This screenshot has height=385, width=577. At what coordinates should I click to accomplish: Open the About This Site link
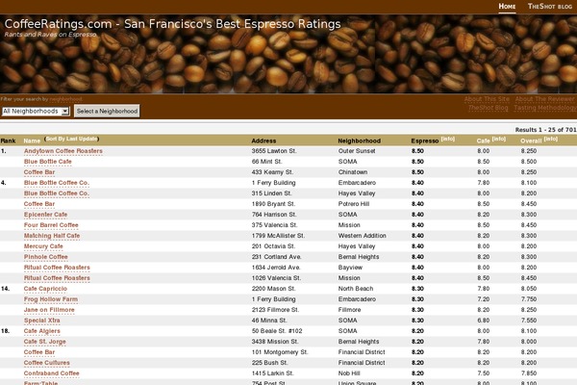(487, 99)
